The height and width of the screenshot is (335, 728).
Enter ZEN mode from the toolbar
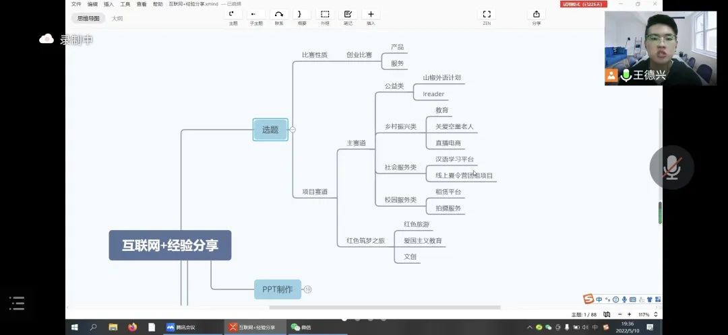coord(487,14)
